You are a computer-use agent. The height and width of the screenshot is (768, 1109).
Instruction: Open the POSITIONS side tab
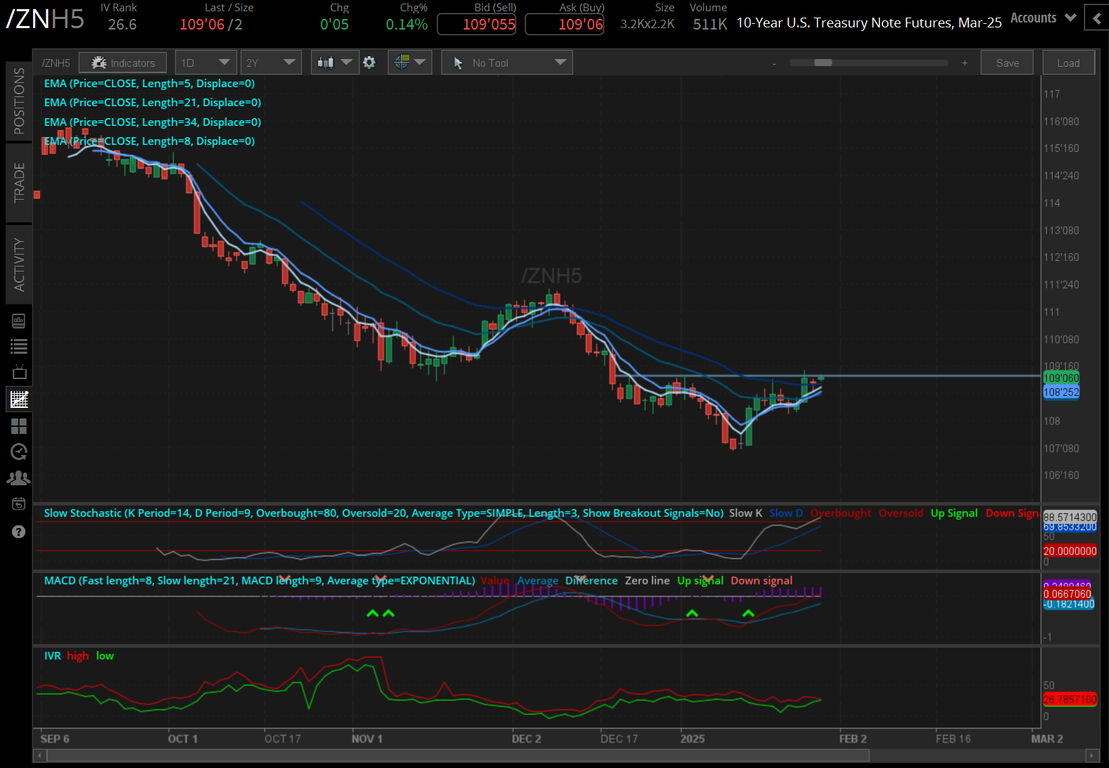(19, 101)
